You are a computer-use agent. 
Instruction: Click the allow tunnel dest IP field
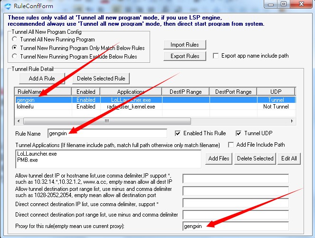pos(236,178)
